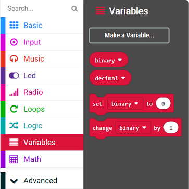
Task: Click the Music headphones icon
Action: tap(14, 58)
